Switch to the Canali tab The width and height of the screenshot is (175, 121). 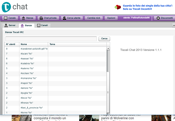tap(43, 25)
